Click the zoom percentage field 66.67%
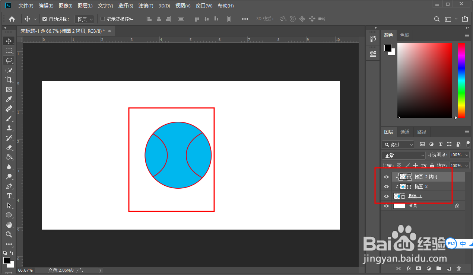This screenshot has width=473, height=275. [25, 270]
